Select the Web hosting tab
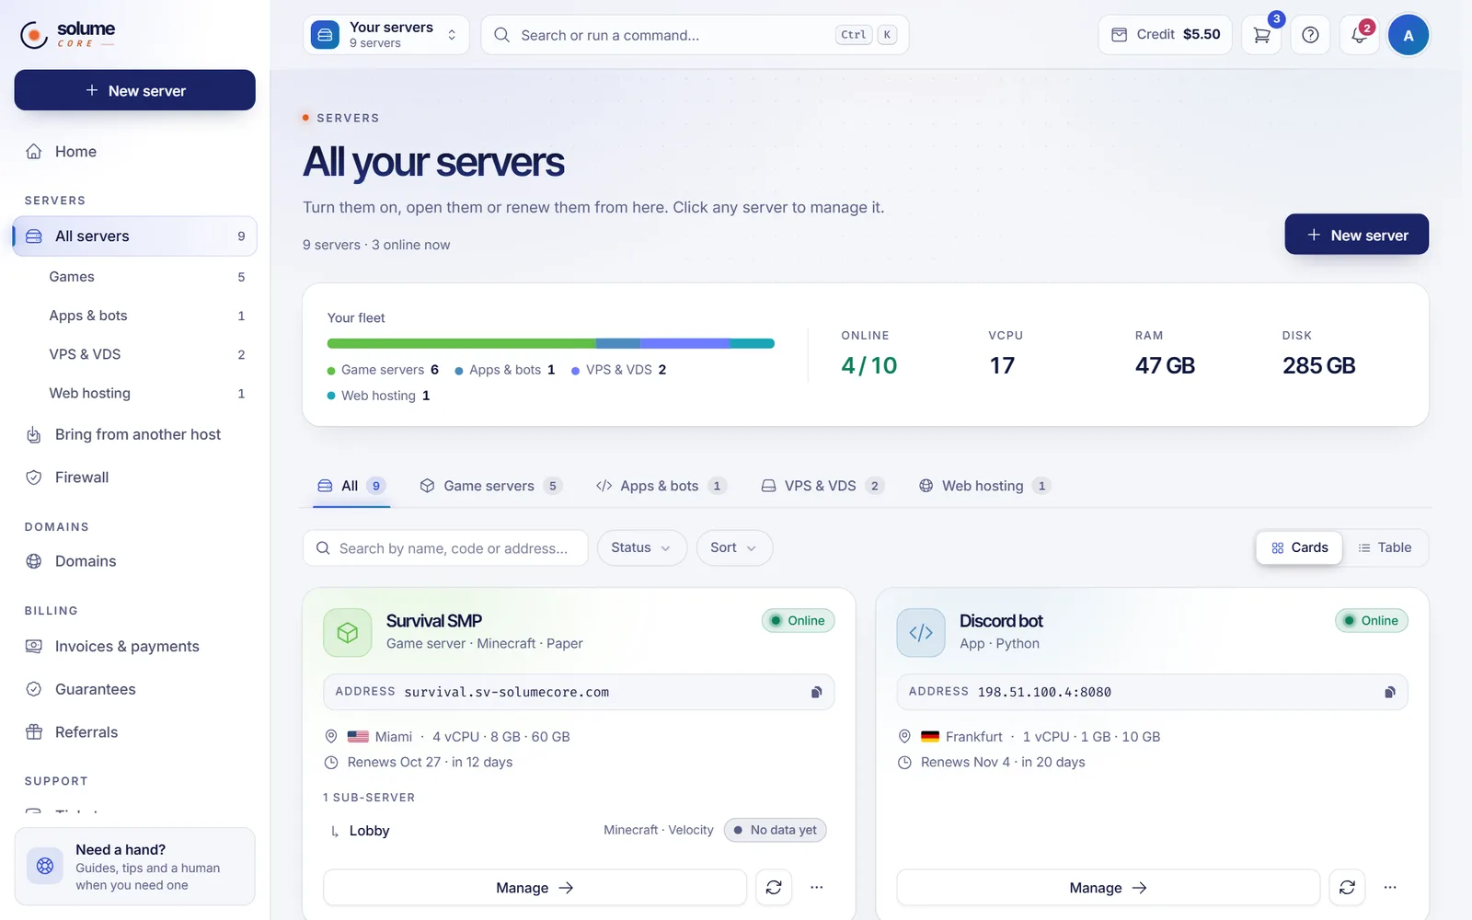 tap(983, 486)
